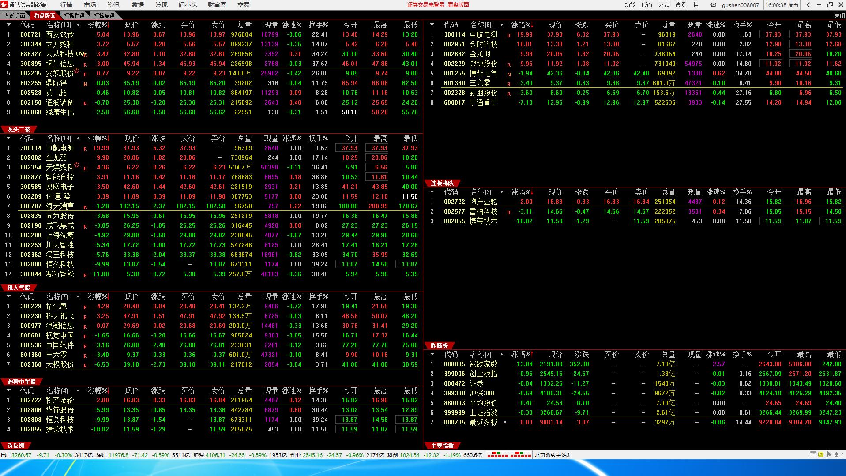
Task: Click the 负反馈 panel label
Action: pyautogui.click(x=16, y=446)
